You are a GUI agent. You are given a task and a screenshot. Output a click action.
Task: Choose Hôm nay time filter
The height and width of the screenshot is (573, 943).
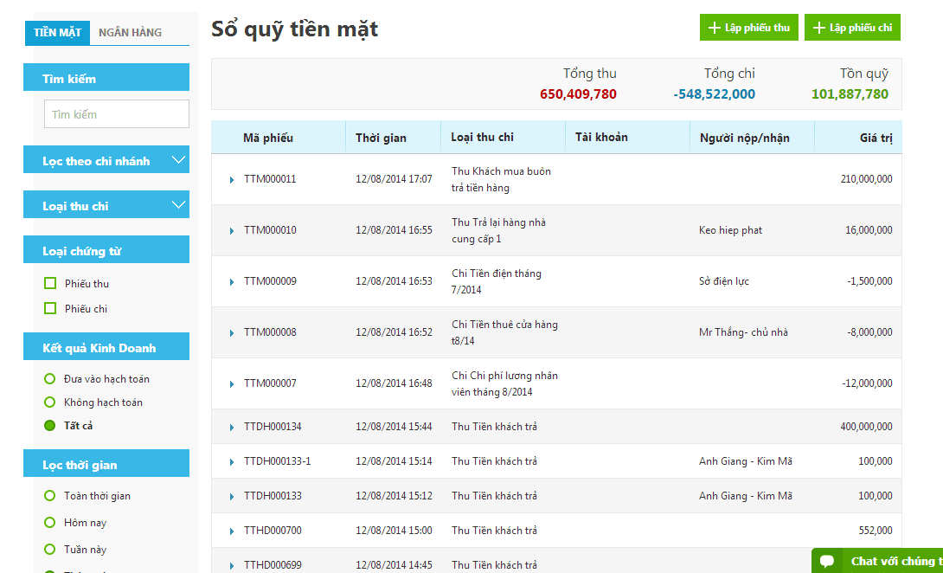coord(50,523)
